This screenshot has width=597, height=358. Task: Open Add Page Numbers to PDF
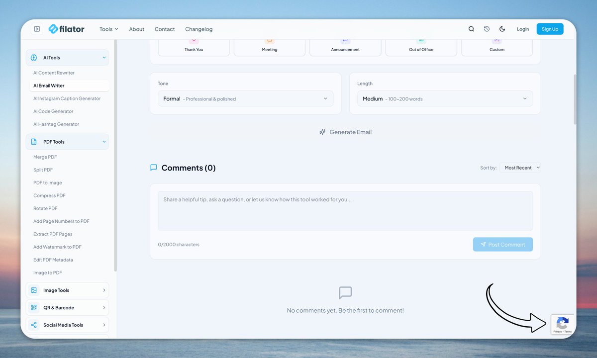click(61, 221)
